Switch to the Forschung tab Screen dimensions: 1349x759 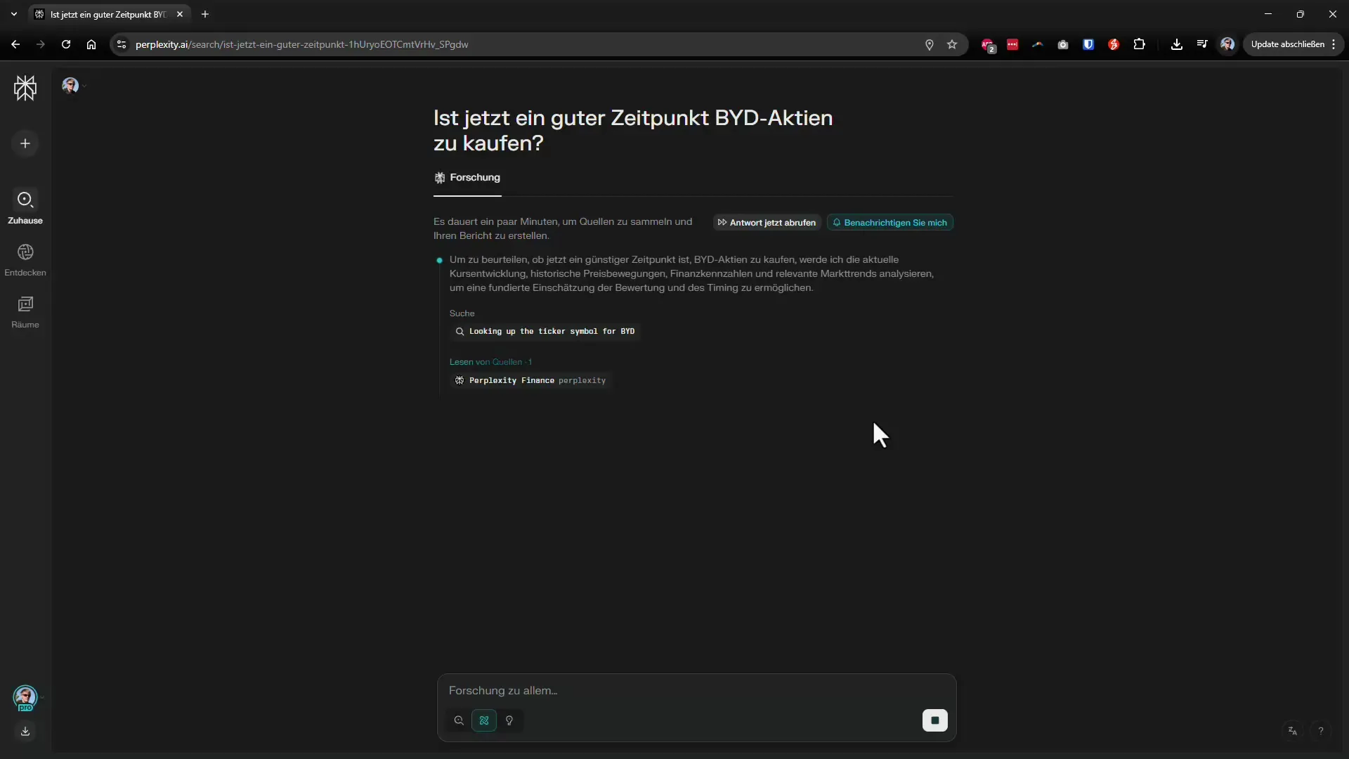(467, 178)
